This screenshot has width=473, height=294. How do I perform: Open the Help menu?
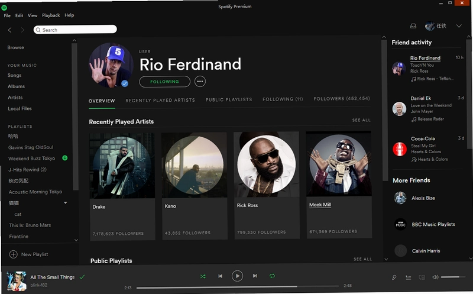(x=69, y=15)
